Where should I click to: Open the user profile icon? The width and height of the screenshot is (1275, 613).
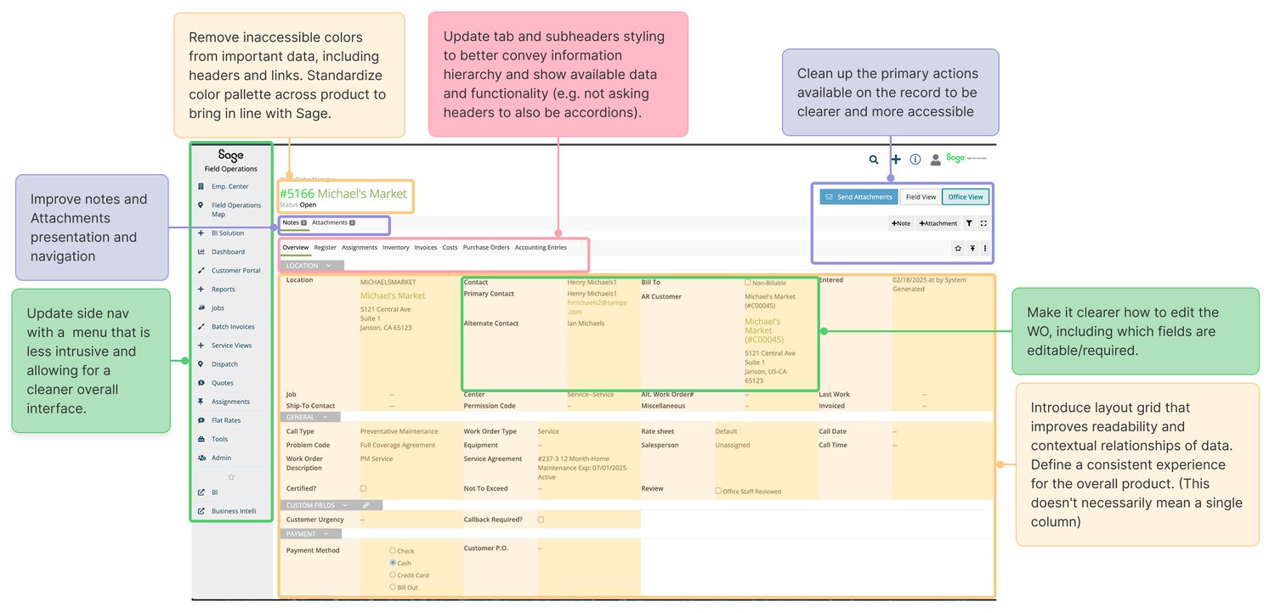click(x=936, y=160)
